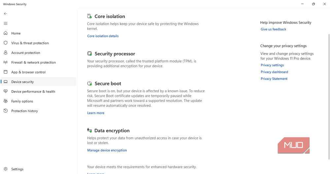Open Privacy settings link
The image size is (330, 174).
click(272, 65)
